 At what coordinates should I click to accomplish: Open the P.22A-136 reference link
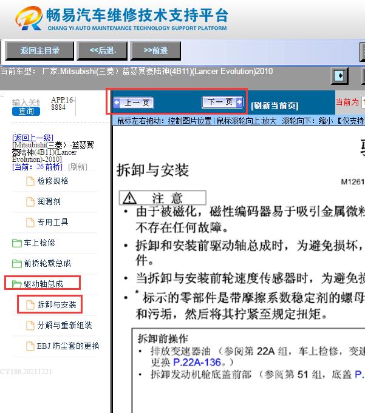197,362
